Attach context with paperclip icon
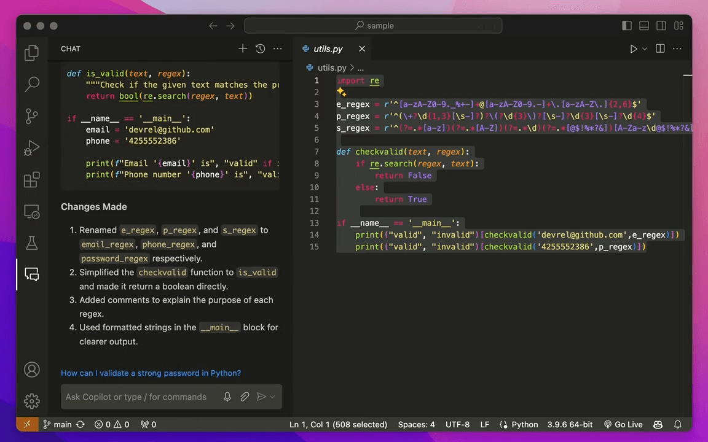 (x=244, y=397)
